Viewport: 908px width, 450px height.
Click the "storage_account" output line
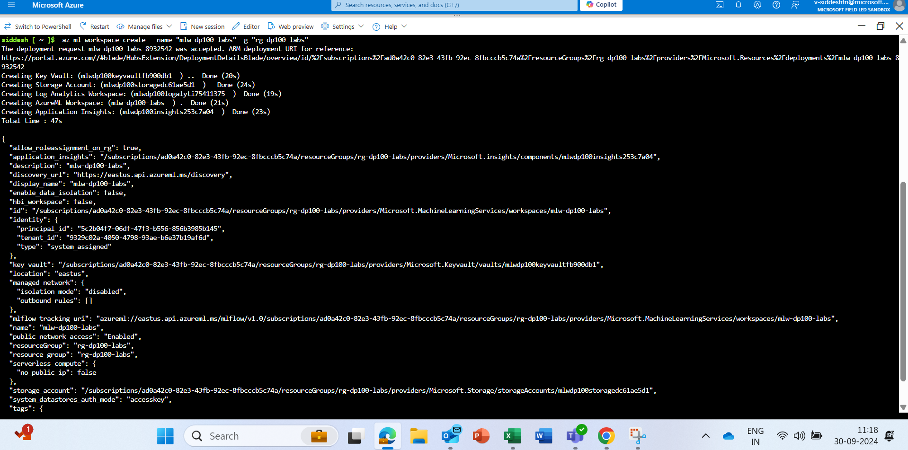tap(333, 390)
